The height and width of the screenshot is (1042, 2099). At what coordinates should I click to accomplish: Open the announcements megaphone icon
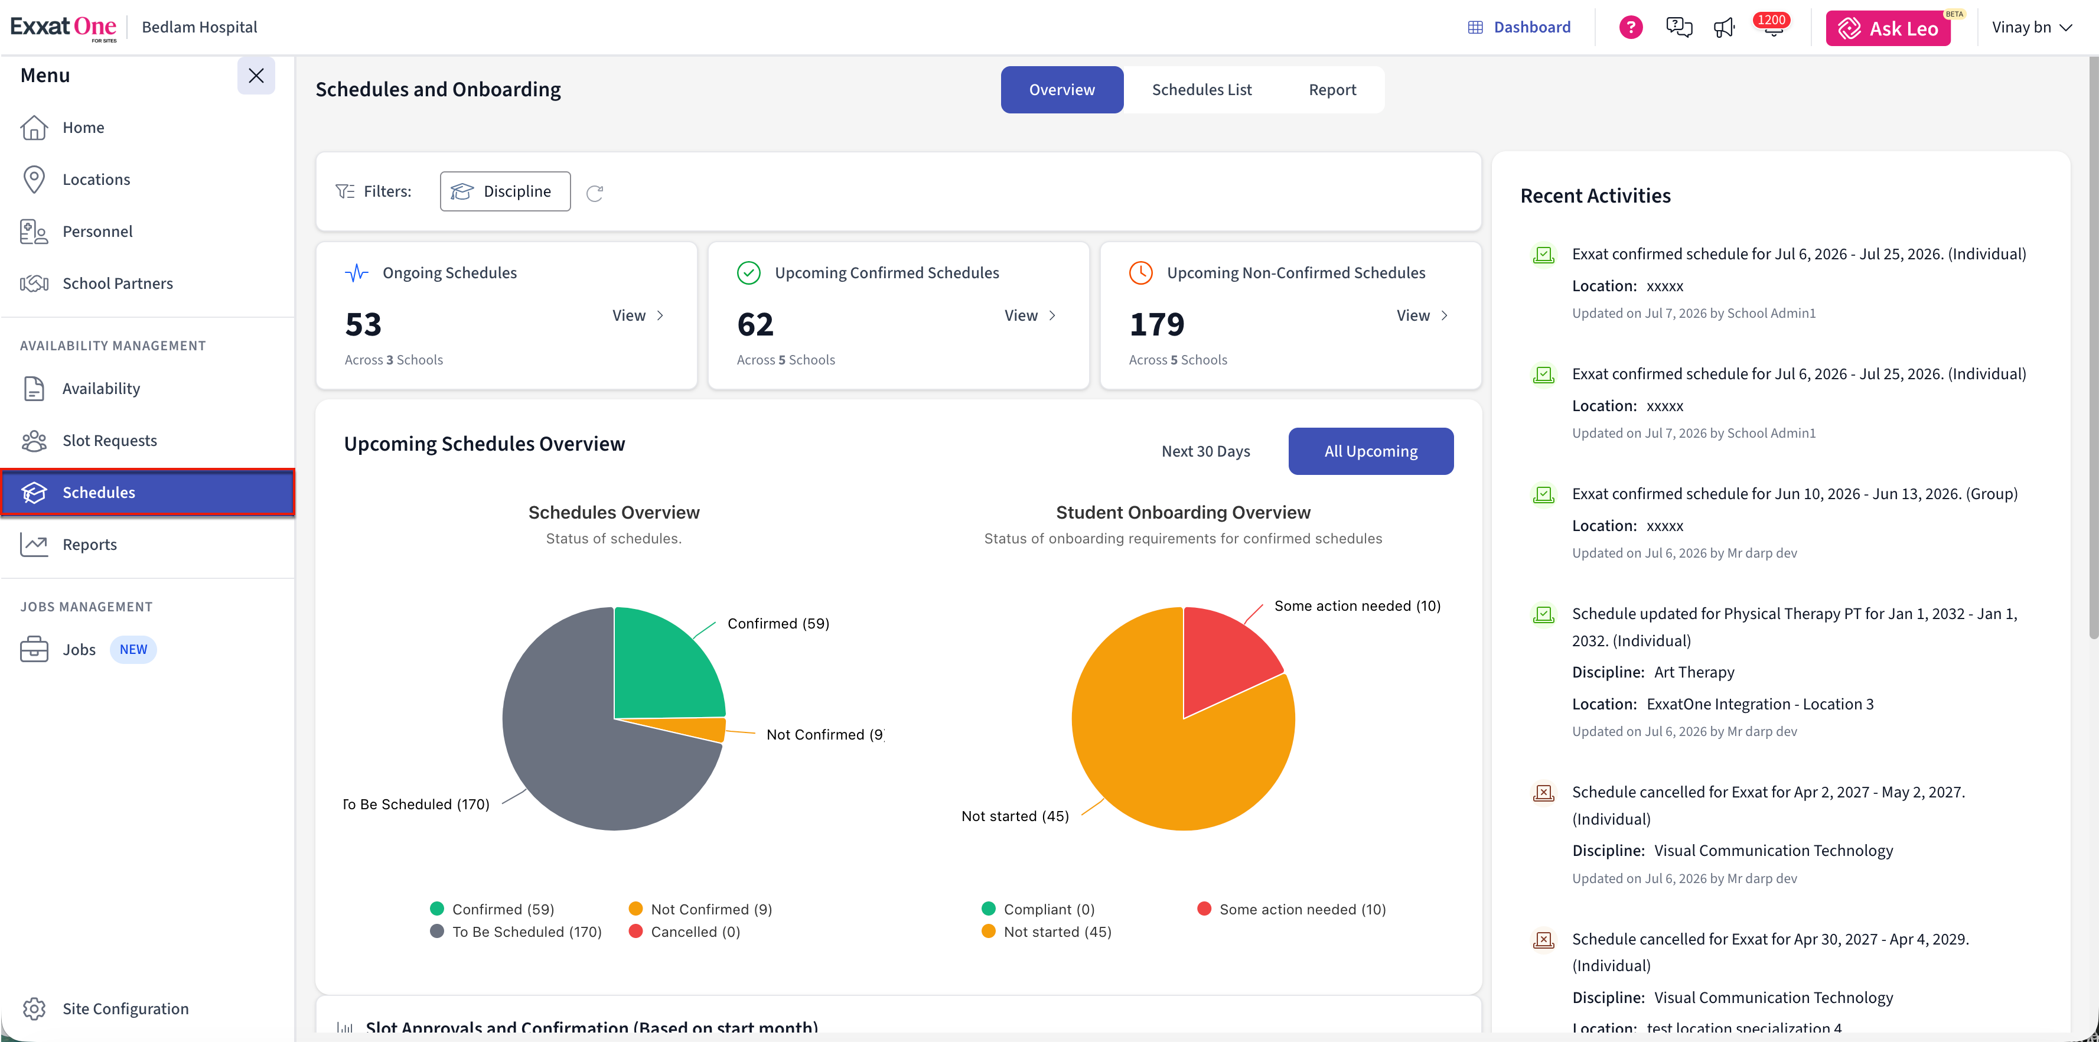[1724, 28]
